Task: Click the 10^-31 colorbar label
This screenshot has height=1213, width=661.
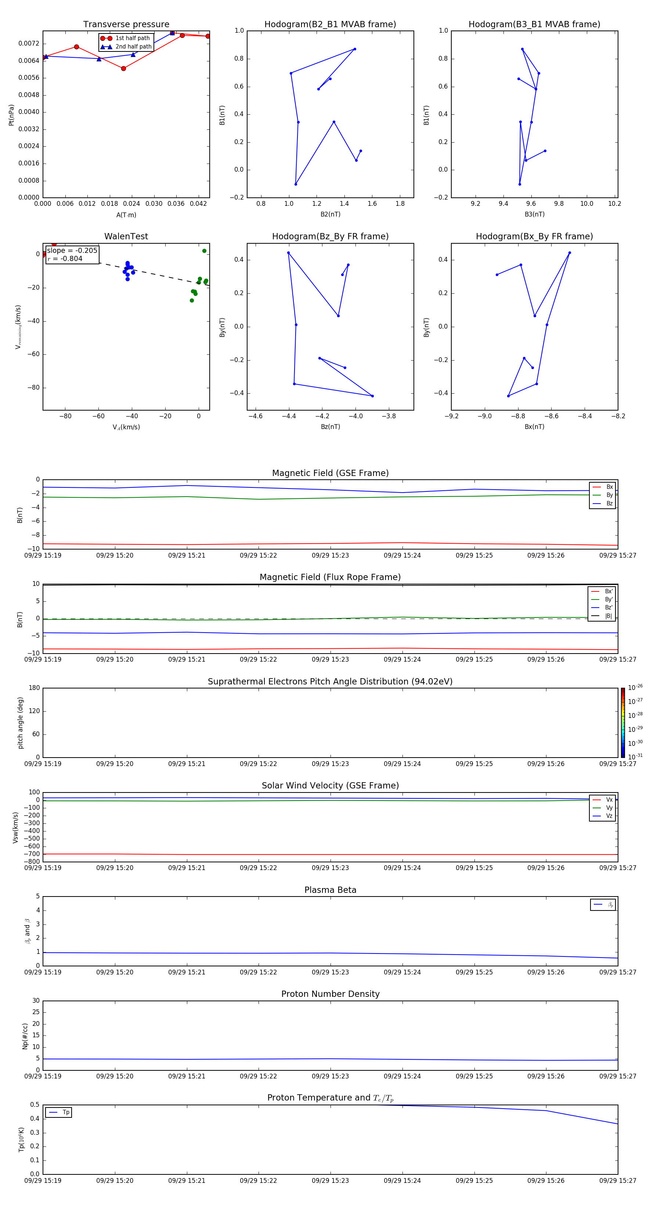Action: click(635, 757)
